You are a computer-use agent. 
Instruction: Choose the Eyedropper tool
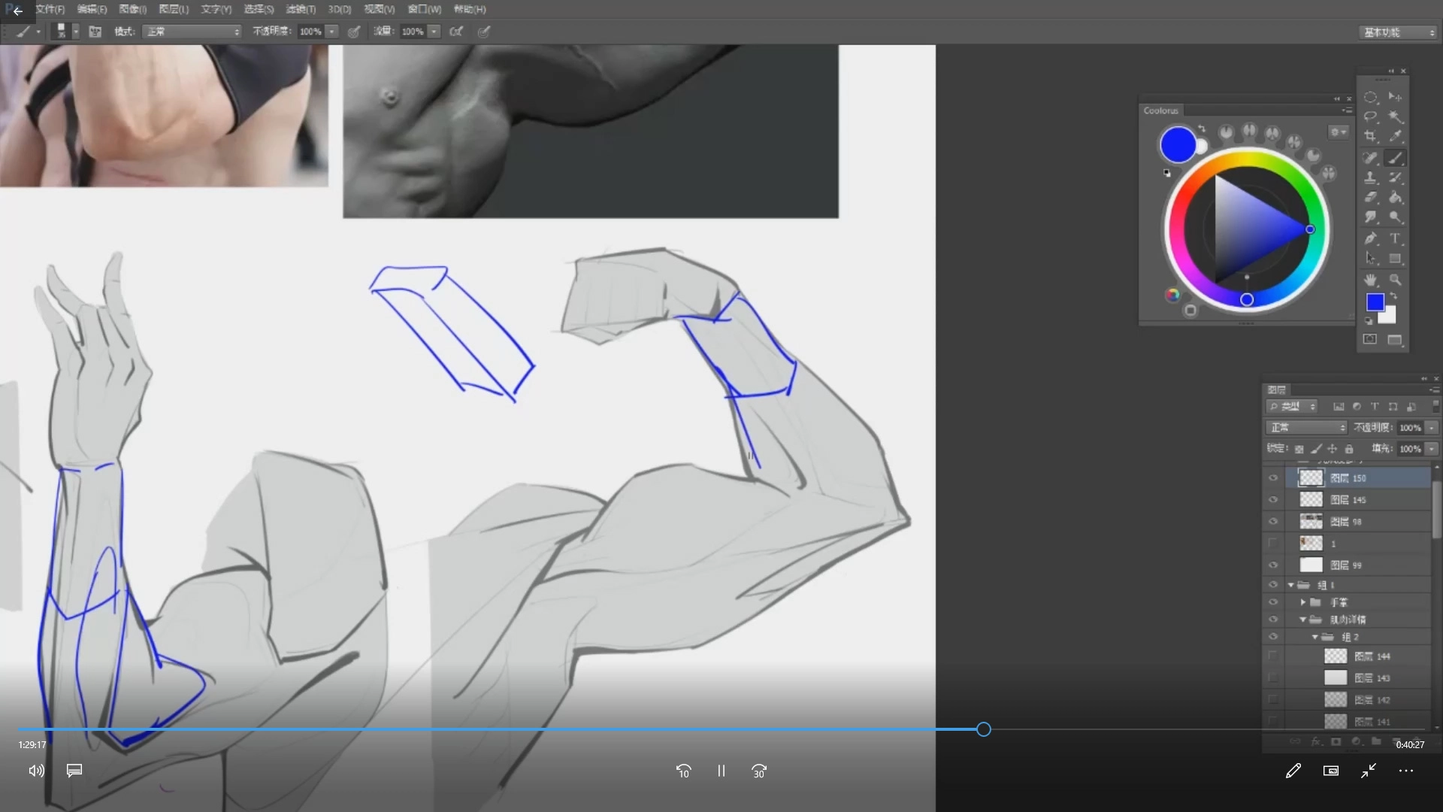click(x=1395, y=137)
